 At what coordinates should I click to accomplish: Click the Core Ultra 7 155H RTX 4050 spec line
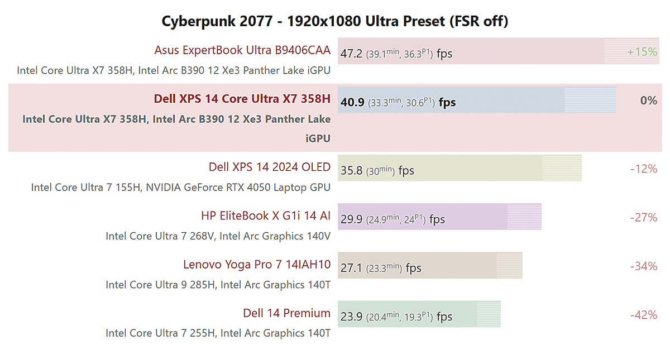pyautogui.click(x=180, y=187)
